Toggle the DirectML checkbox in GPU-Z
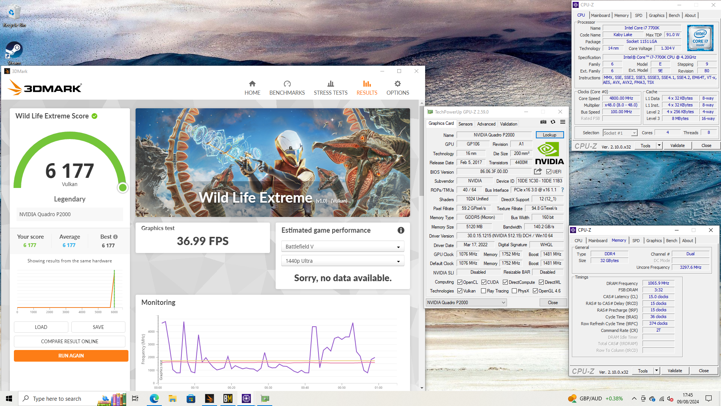 [x=541, y=282]
